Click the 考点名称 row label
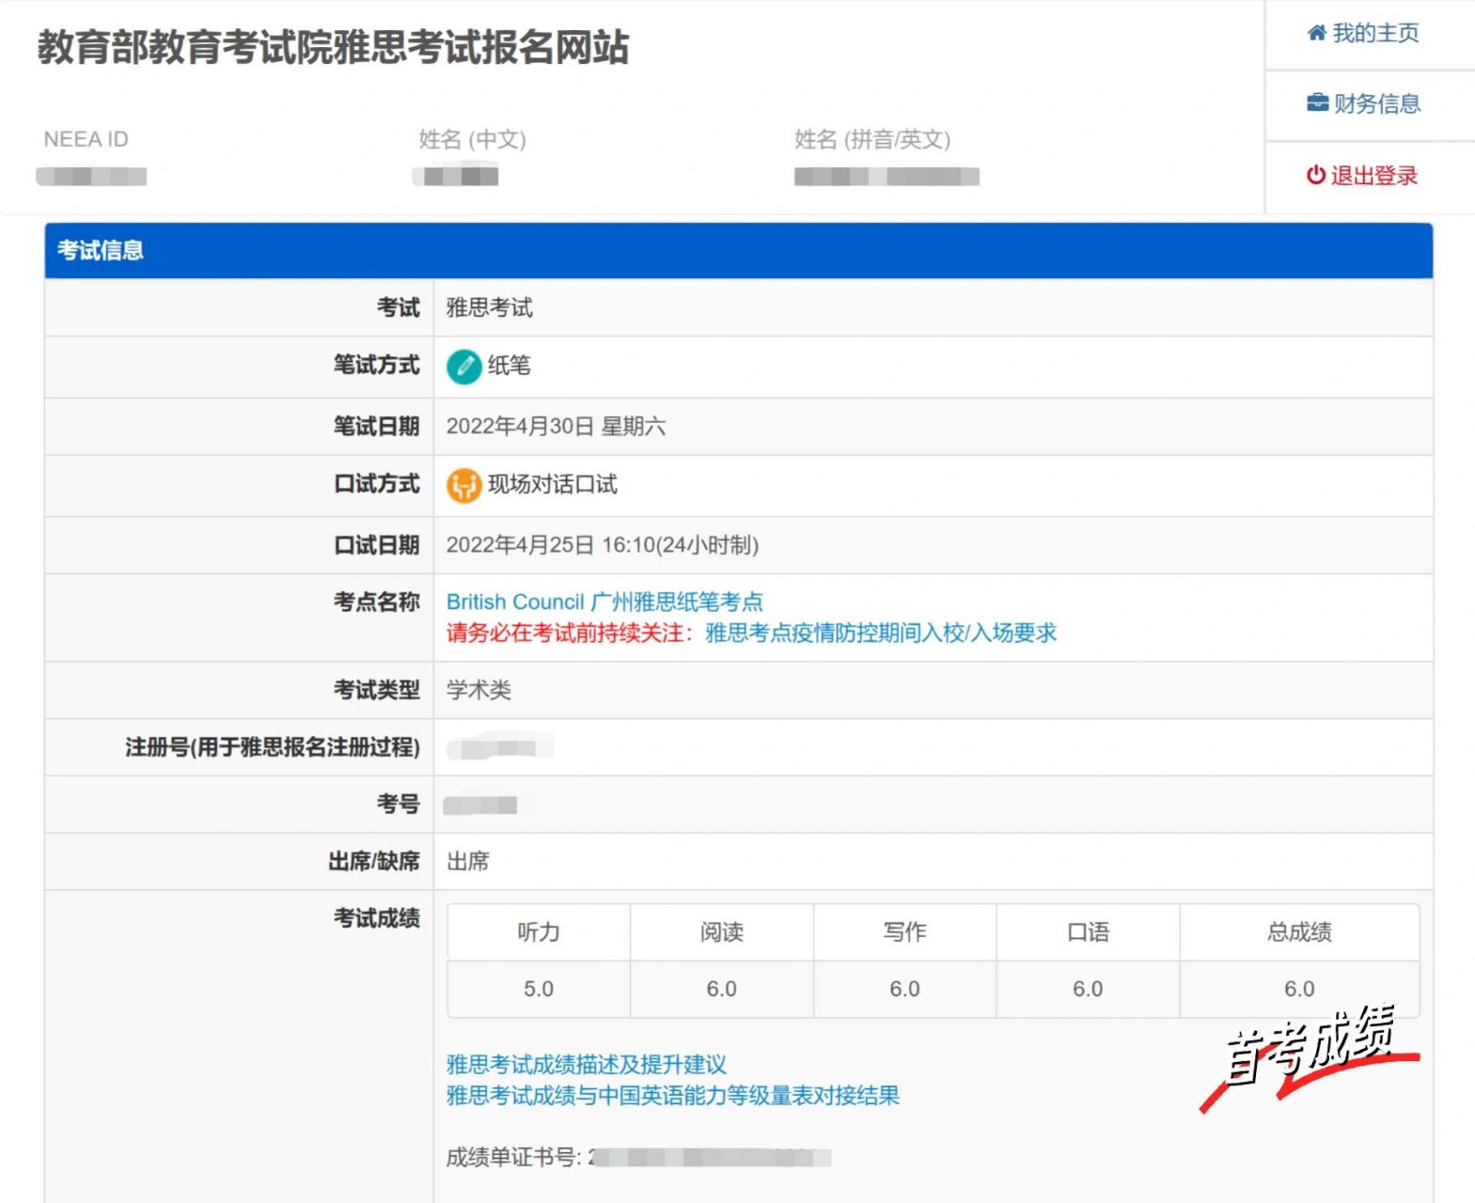 click(x=377, y=602)
